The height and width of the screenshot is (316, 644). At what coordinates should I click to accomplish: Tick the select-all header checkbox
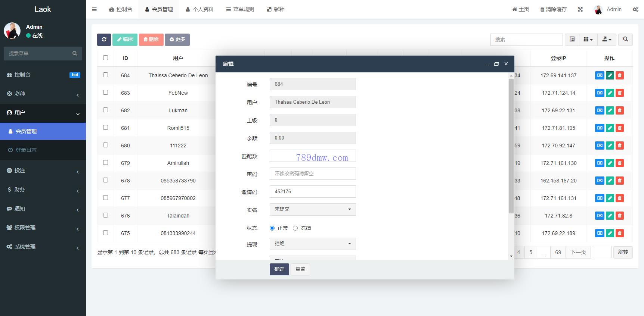click(x=105, y=58)
